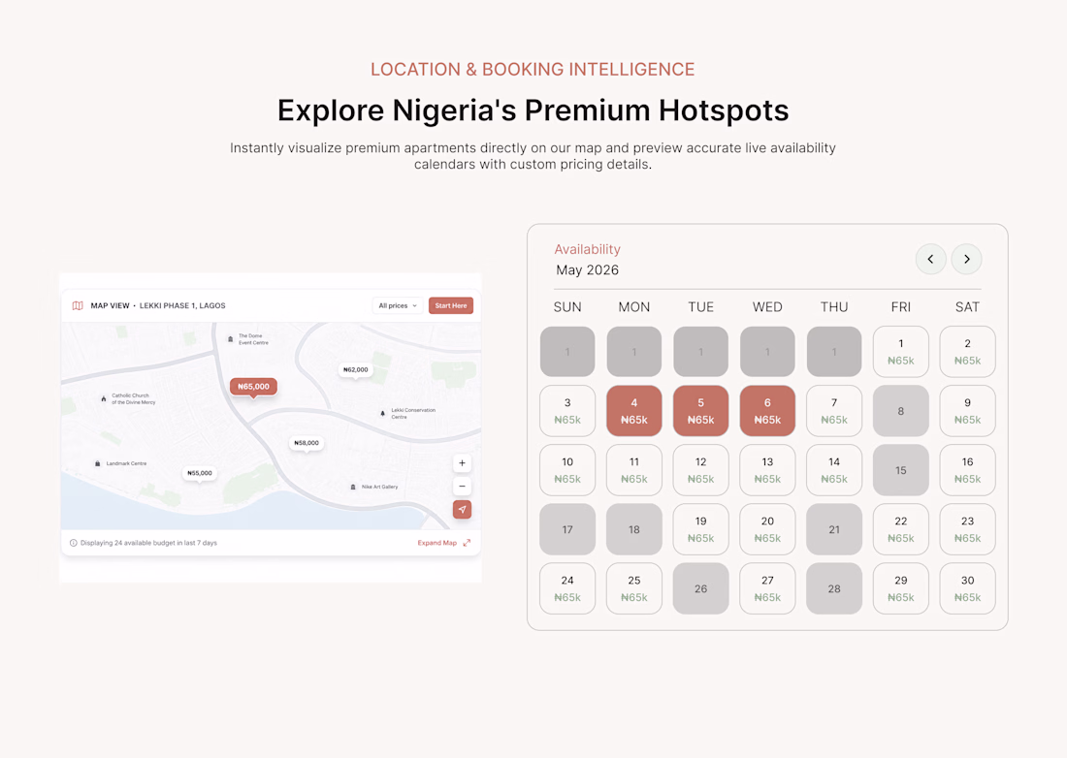
Task: Zoom in with the map plus button
Action: pyautogui.click(x=462, y=463)
